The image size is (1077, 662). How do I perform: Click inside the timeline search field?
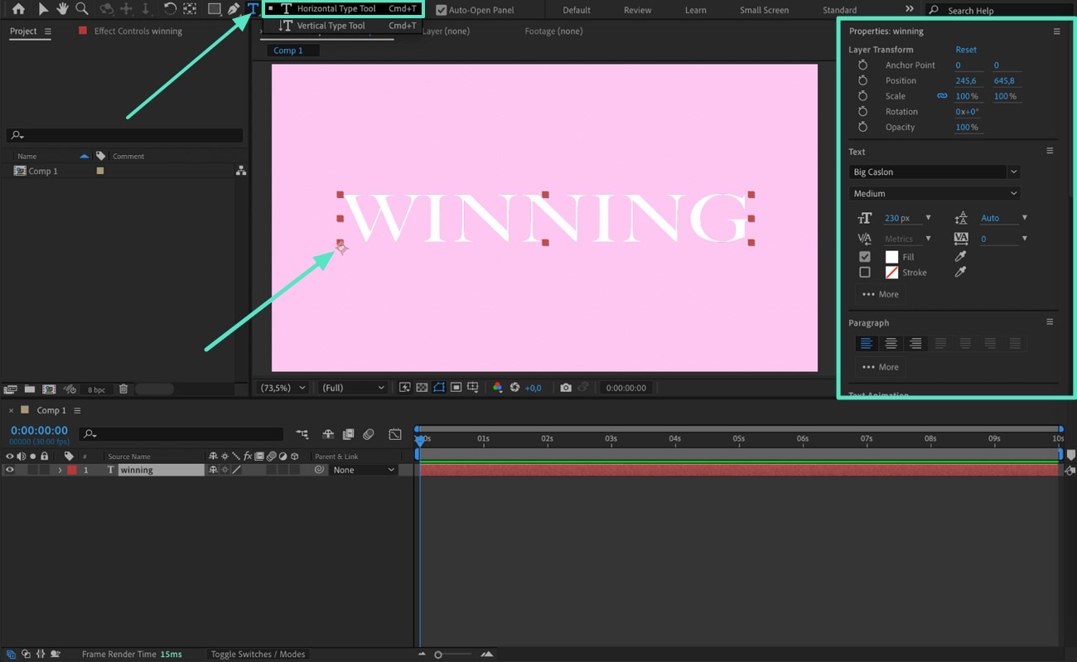182,433
